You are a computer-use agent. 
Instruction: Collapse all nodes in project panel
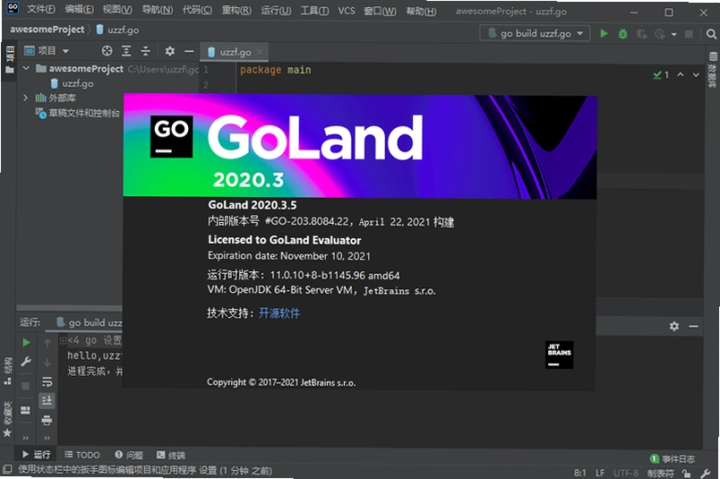tap(146, 51)
